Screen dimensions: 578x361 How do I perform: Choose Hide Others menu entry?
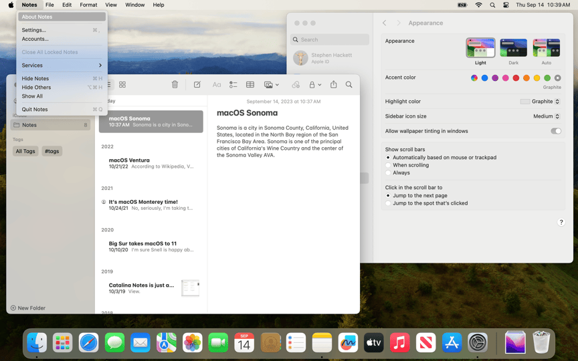tap(62, 88)
